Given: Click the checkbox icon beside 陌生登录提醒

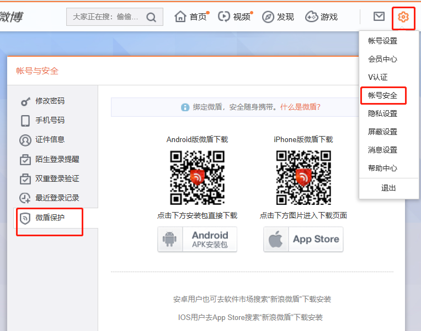Looking at the screenshot, I should (x=25, y=160).
